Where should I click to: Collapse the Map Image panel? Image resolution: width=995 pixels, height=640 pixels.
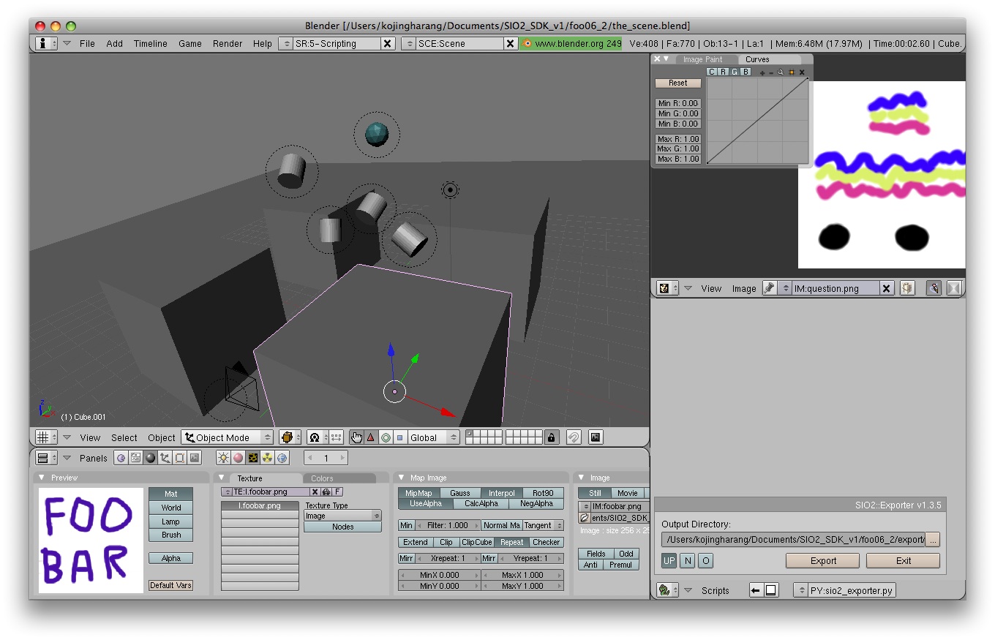pyautogui.click(x=400, y=478)
